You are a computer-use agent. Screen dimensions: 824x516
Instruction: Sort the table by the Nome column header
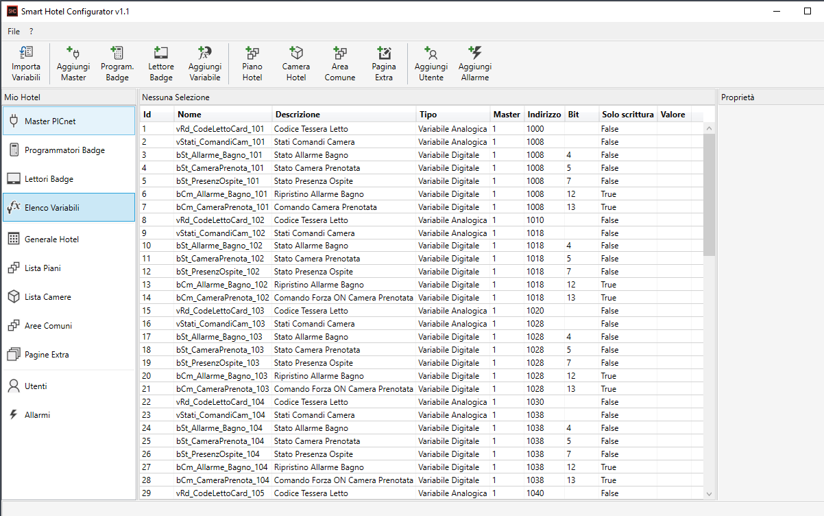tap(223, 115)
